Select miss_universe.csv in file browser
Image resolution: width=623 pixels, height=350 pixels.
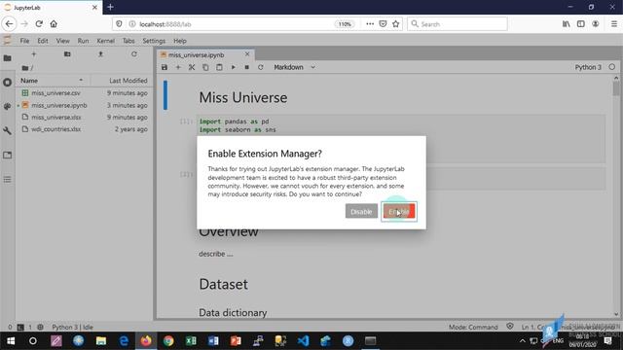tap(84, 93)
